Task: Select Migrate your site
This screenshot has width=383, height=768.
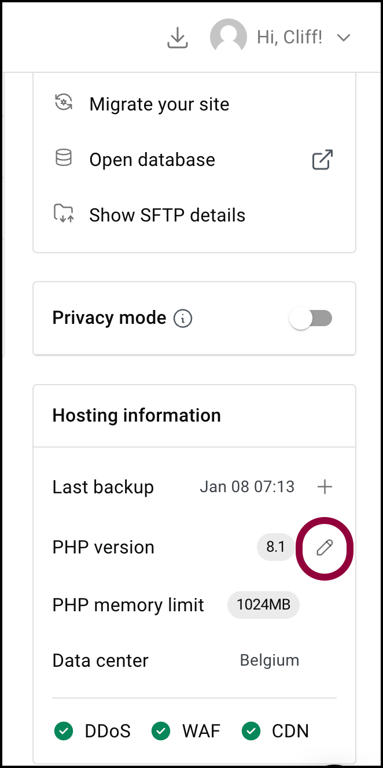Action: [x=159, y=104]
